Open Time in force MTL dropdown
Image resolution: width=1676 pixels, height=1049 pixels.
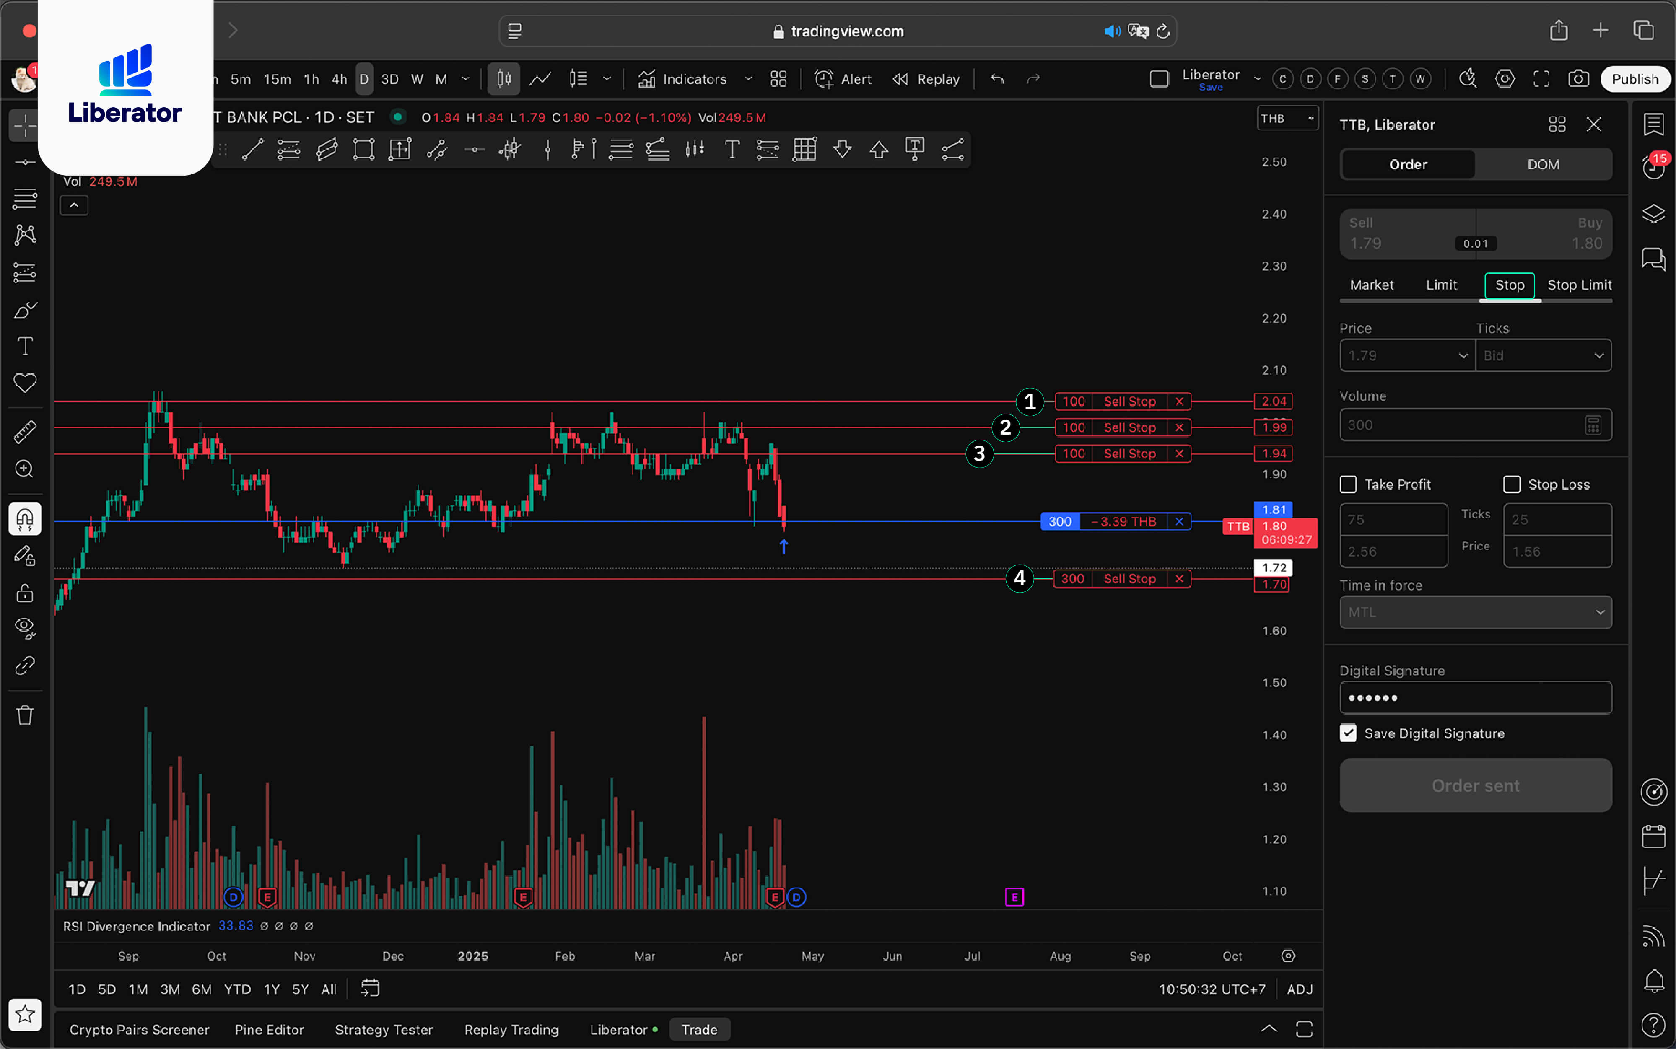pos(1476,612)
